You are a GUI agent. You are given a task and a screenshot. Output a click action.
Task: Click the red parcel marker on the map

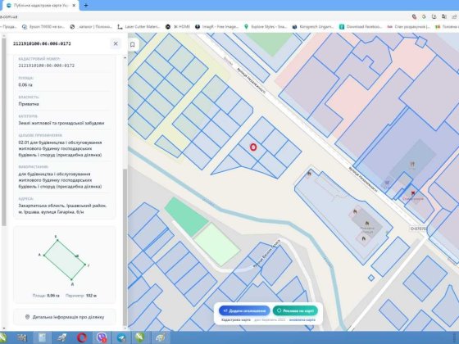253,147
